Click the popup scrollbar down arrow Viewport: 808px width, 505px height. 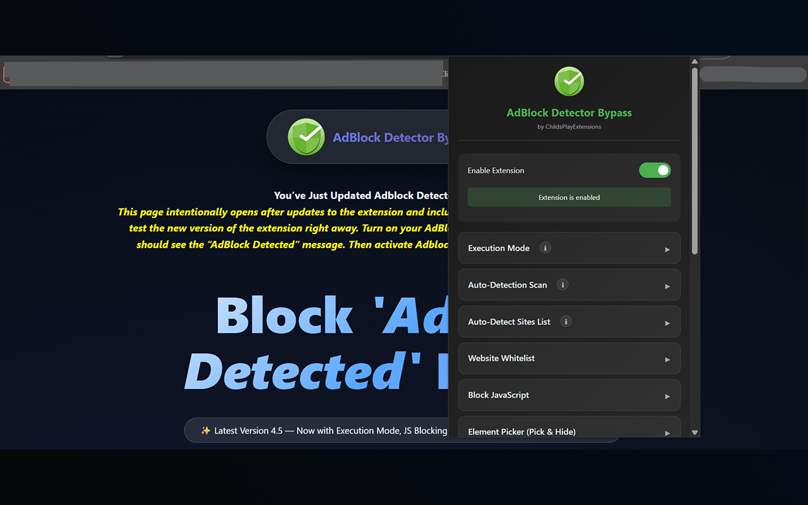click(694, 432)
